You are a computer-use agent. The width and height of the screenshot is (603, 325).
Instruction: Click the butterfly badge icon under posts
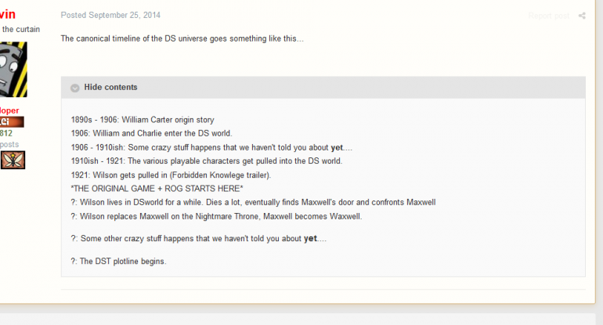click(x=13, y=160)
